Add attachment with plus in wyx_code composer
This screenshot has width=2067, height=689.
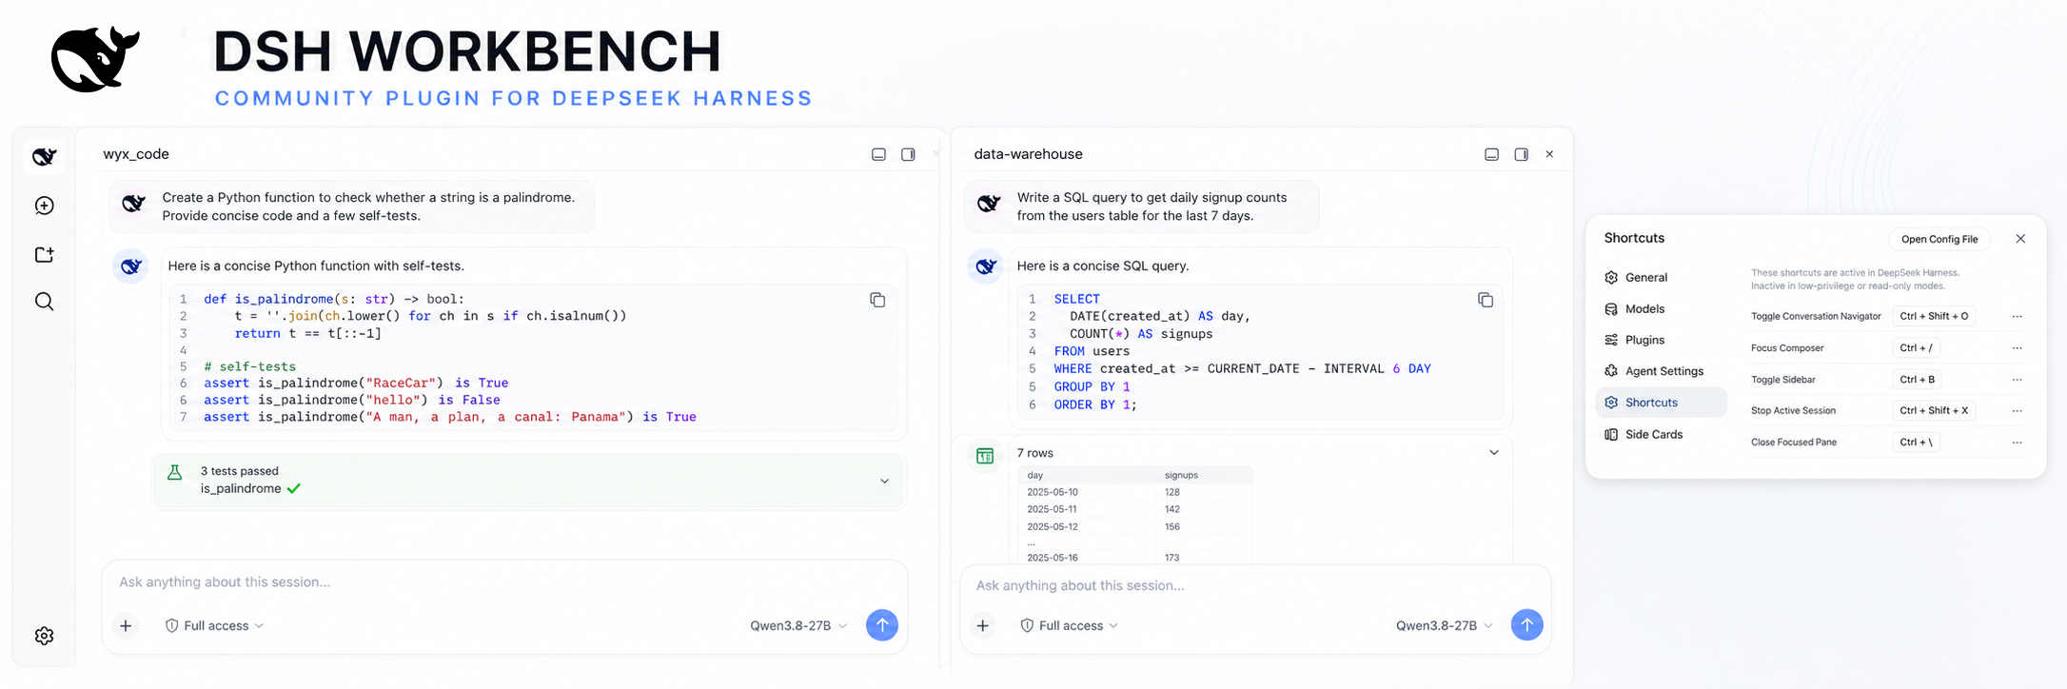126,625
